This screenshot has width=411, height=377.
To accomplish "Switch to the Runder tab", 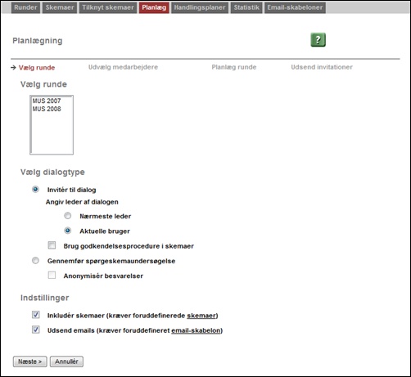I will tap(25, 7).
